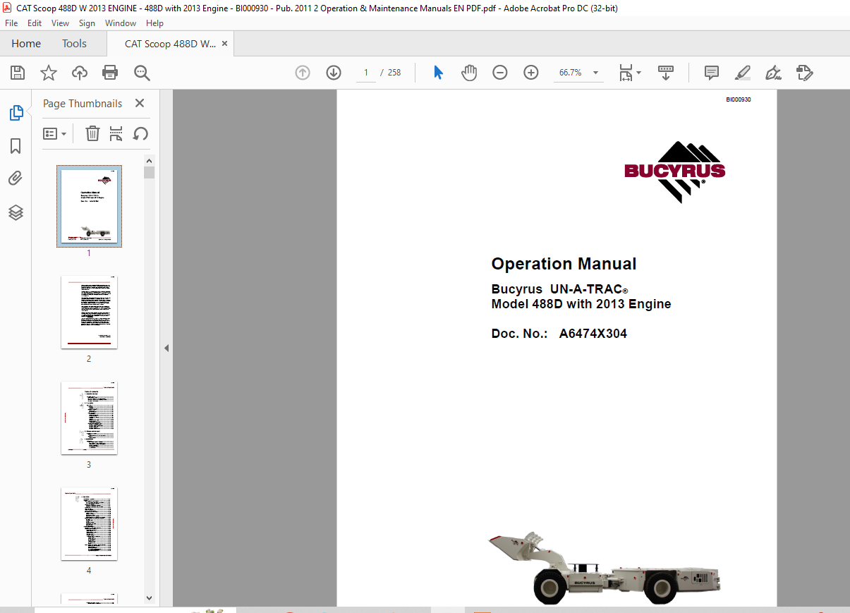Click the extract/print pages icon in thumbnails panel
Screen dimensions: 850x613
point(116,133)
